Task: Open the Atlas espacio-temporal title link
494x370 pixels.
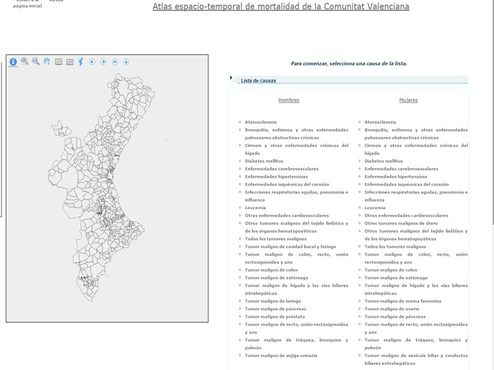Action: [x=281, y=6]
